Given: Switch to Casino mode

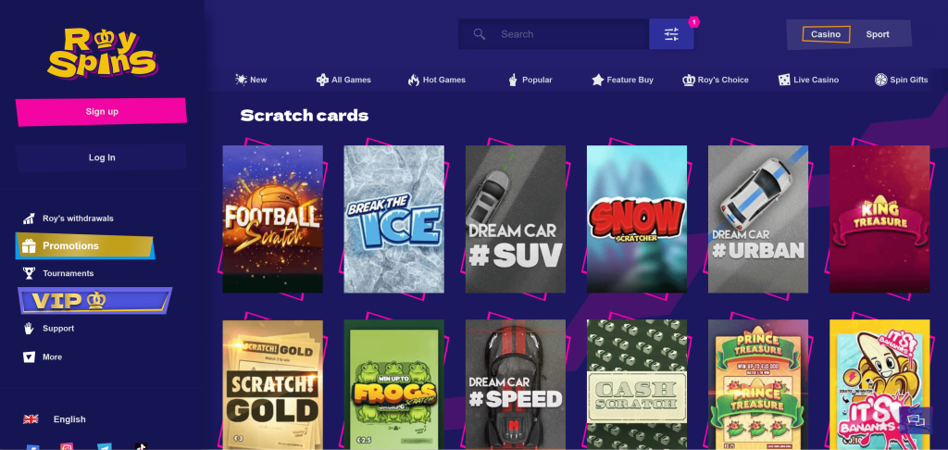Looking at the screenshot, I should [825, 34].
